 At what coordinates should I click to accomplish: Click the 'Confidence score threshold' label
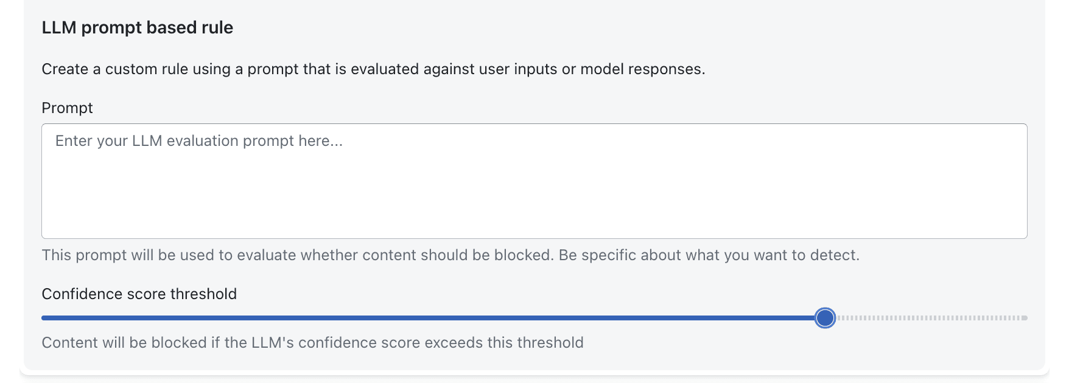click(139, 294)
